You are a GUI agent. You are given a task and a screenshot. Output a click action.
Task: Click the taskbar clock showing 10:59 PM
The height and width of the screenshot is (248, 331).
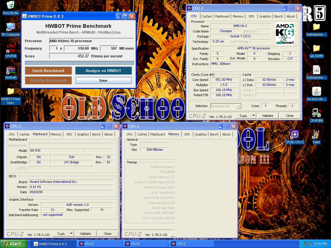(x=320, y=244)
